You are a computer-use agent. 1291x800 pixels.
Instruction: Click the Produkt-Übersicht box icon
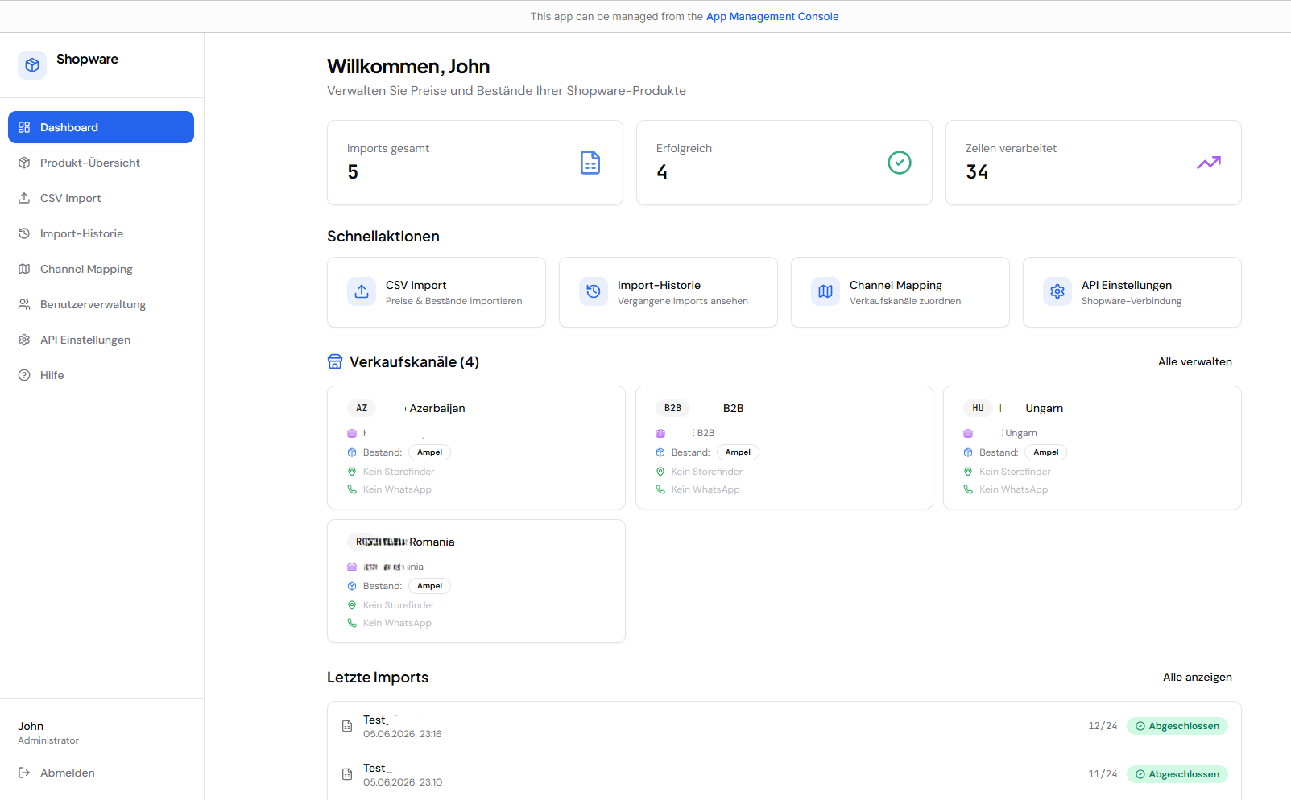pyautogui.click(x=24, y=163)
